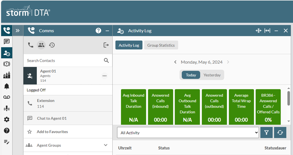The width and height of the screenshot is (293, 155).
Task: Switch to the Group Statistics tab
Action: click(x=161, y=45)
